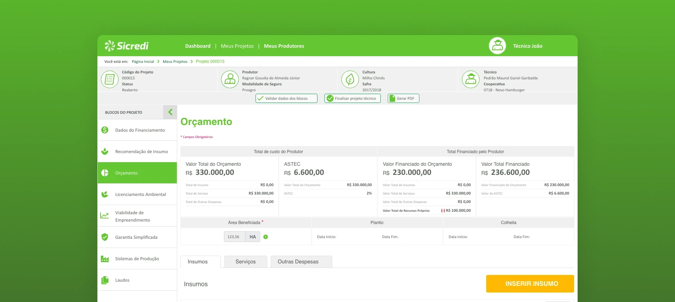Viewport: 675px width, 302px height.
Task: Click the Dados do Financiamento dollar icon
Action: point(105,130)
